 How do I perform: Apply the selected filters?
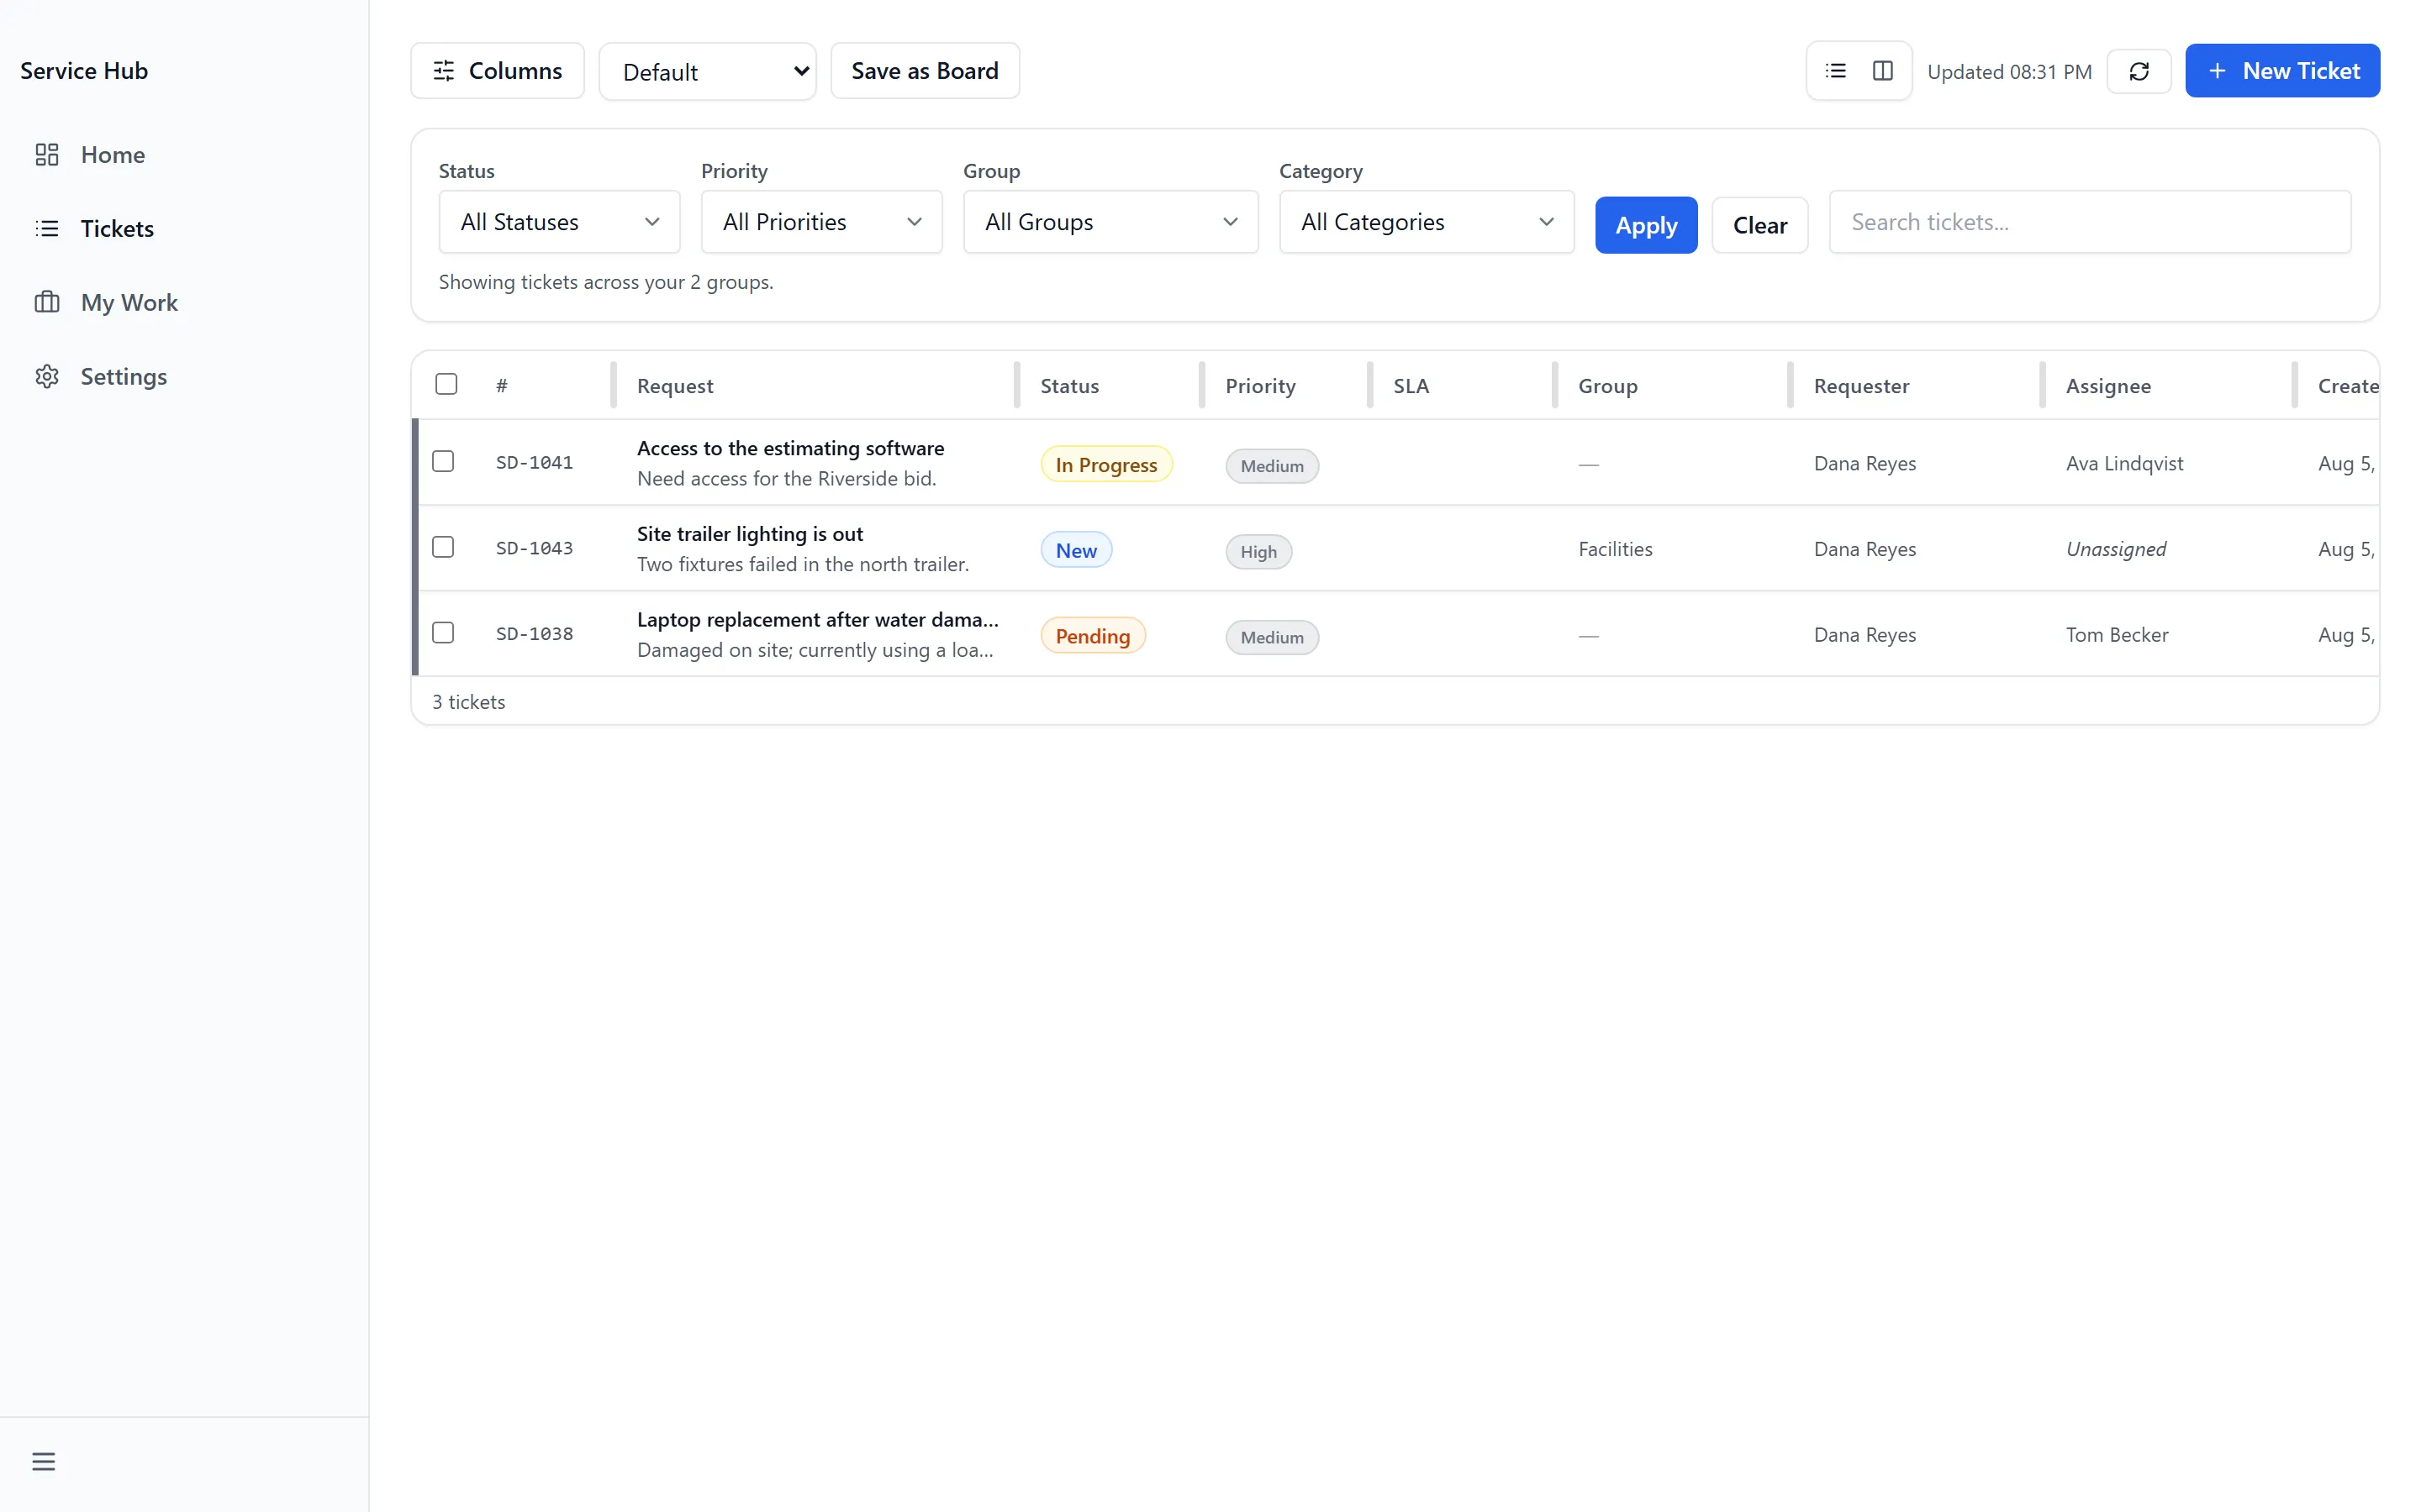[x=1646, y=225]
